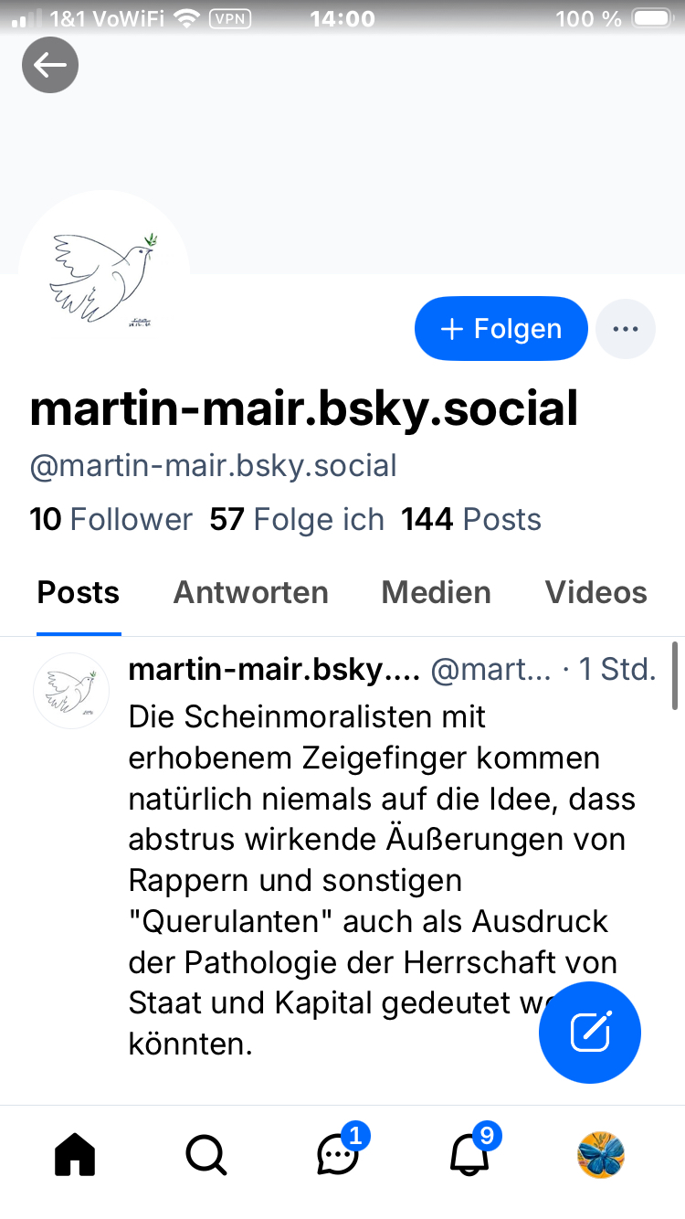685x1219 pixels.
Task: Open the notifications bell icon
Action: pyautogui.click(x=470, y=1157)
